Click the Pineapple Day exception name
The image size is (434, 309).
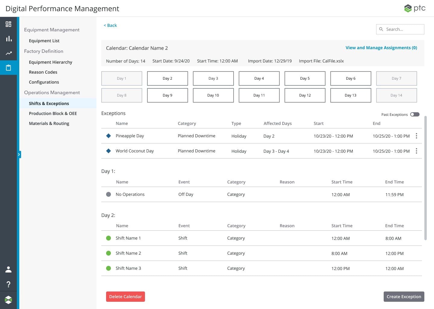130,136
